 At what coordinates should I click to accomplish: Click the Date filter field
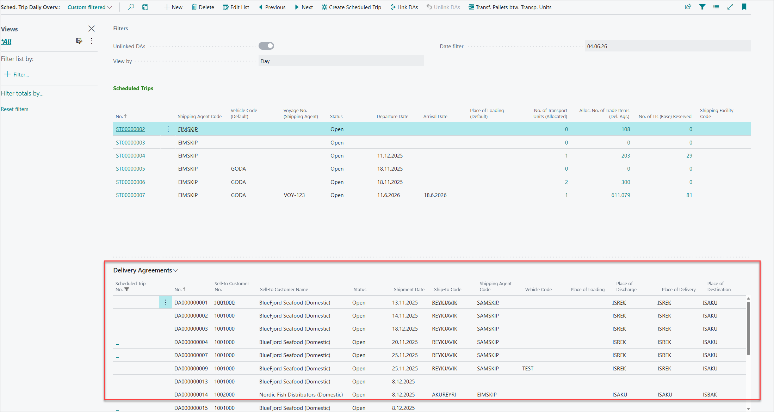click(668, 46)
